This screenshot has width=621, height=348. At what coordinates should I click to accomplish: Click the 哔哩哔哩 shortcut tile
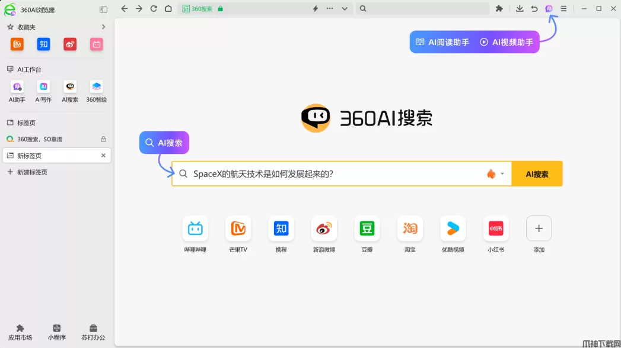[x=195, y=228]
